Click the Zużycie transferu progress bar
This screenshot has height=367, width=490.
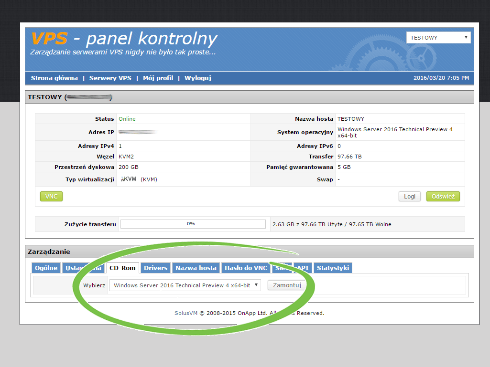193,224
